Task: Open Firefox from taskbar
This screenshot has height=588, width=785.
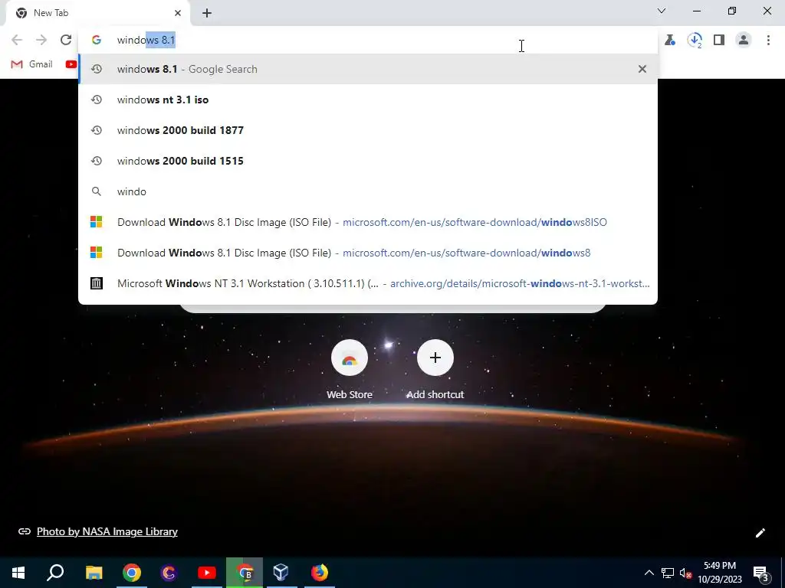Action: pyautogui.click(x=320, y=573)
